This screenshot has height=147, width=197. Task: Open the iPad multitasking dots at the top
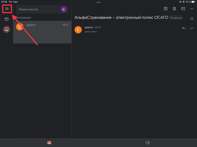point(98,2)
